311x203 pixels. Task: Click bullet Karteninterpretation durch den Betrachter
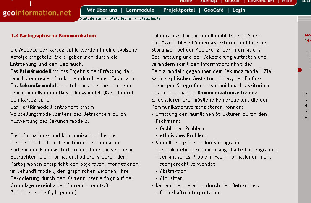(x=207, y=185)
